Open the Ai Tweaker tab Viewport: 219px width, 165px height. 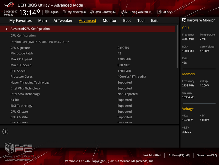coord(63,21)
